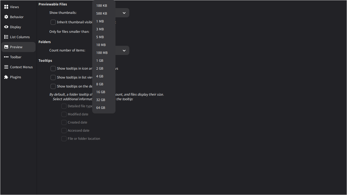Click the Plugins puzzle piece icon
This screenshot has height=195, width=347.
point(6,77)
